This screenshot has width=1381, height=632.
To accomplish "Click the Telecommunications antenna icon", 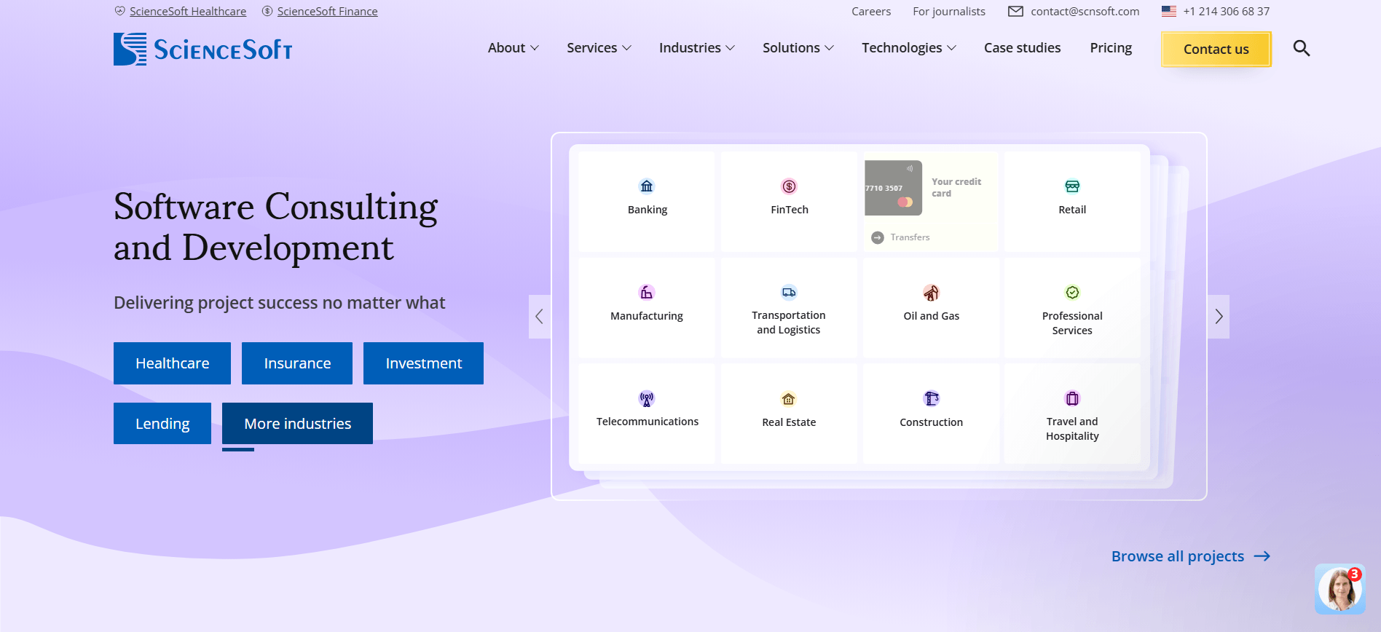I will (647, 399).
